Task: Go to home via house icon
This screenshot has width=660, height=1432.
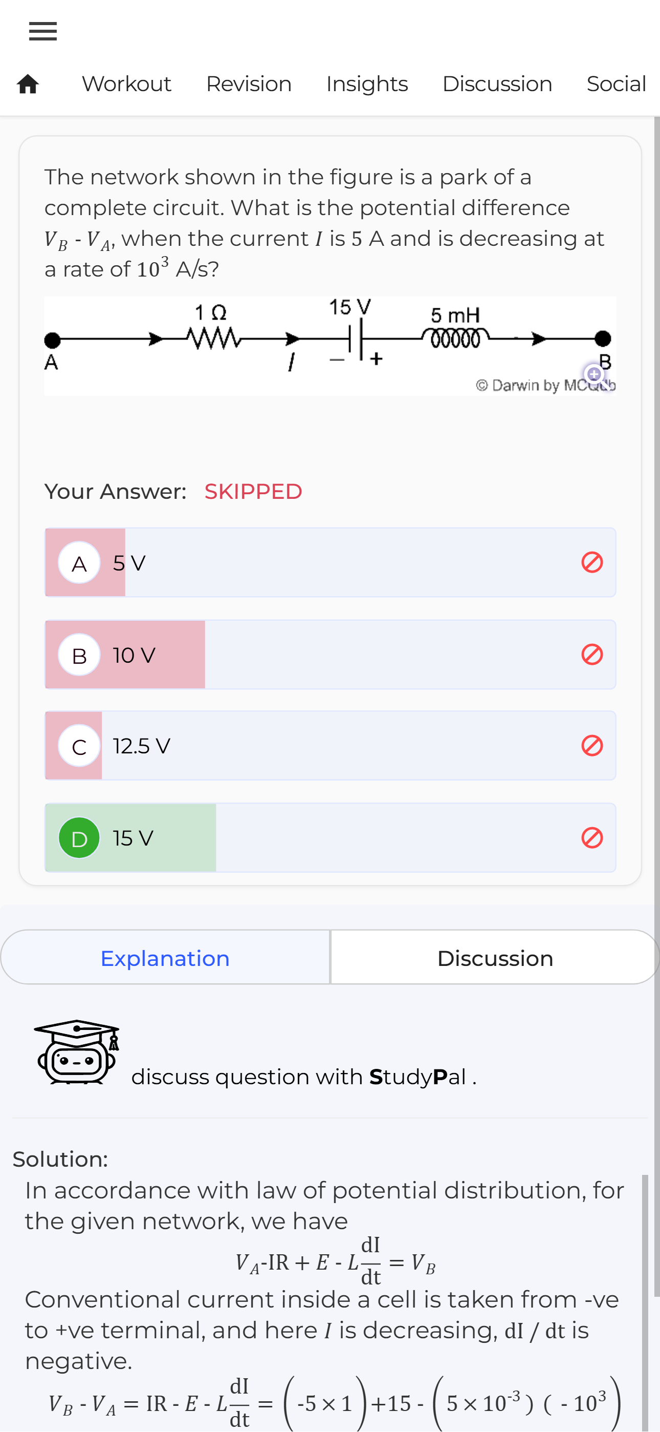Action: point(28,84)
